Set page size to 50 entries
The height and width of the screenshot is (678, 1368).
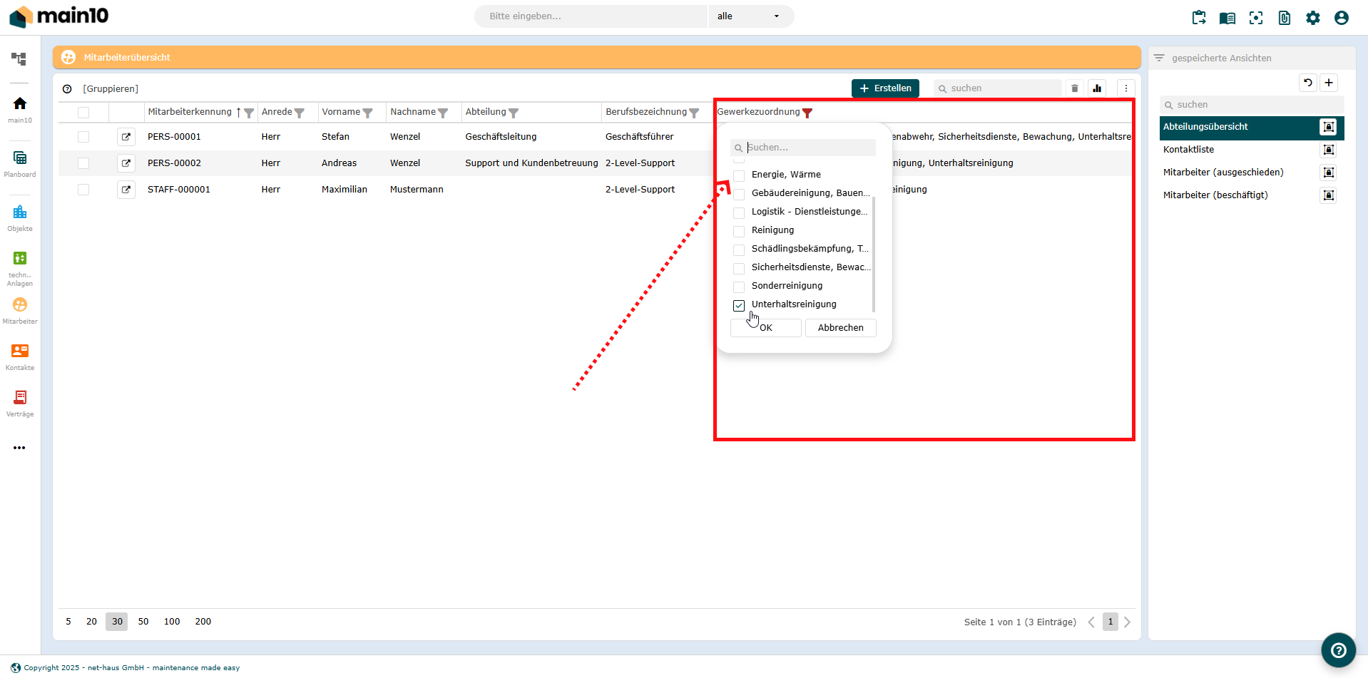pyautogui.click(x=143, y=622)
